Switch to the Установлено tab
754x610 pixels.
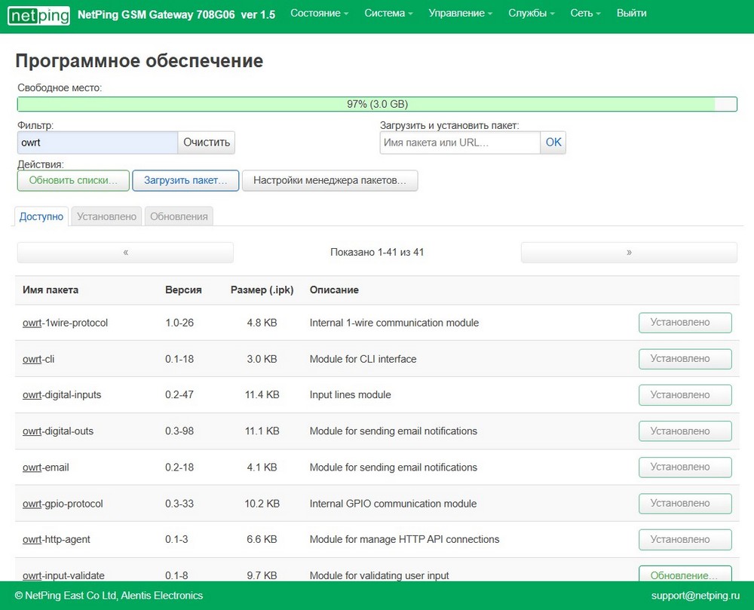coord(106,216)
